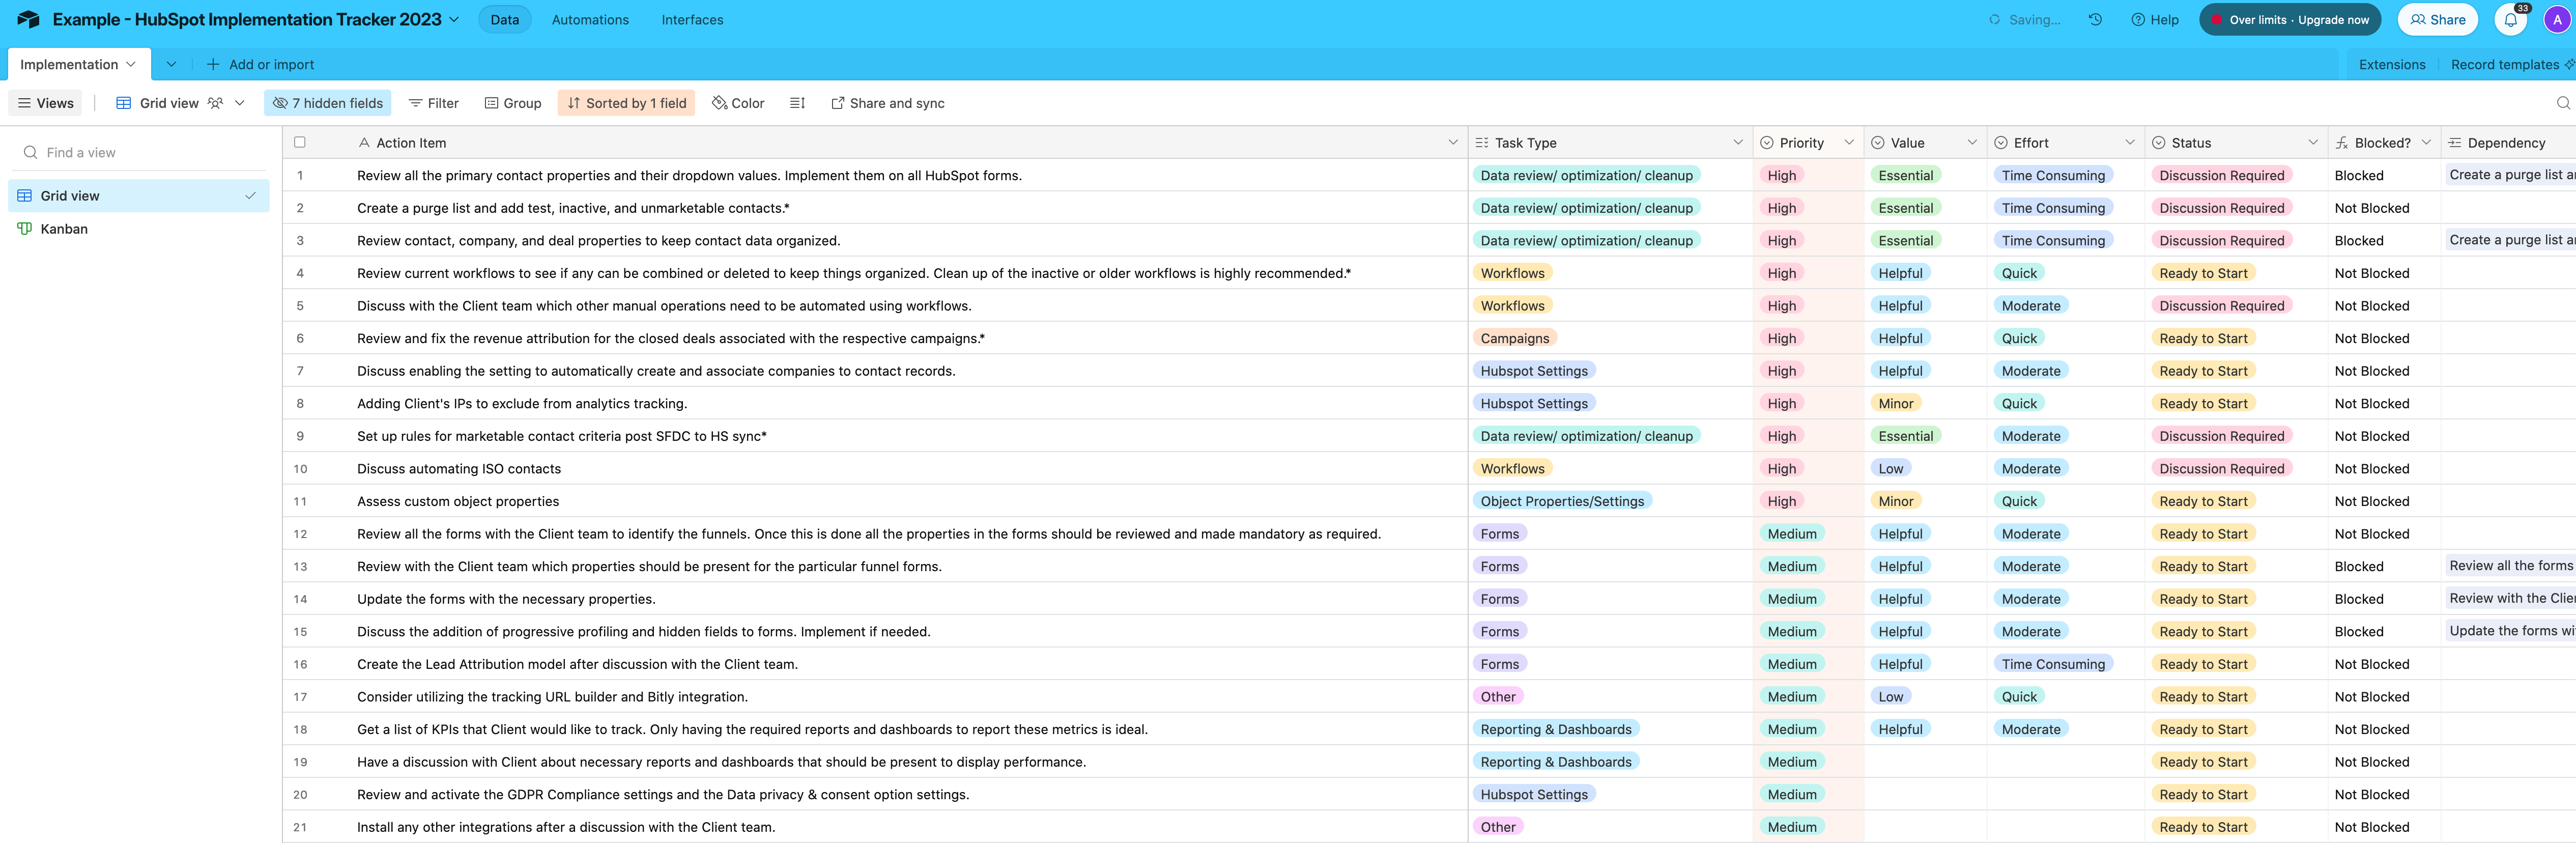This screenshot has height=843, width=2576.
Task: Click the Share button
Action: [x=2438, y=20]
